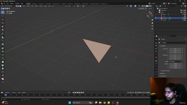Viewport: 187px width, 105px height.
Task: Select the Measure tool
Action: click(3, 37)
